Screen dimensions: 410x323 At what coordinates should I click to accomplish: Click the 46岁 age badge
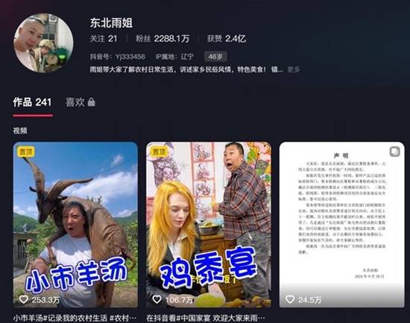pos(215,57)
